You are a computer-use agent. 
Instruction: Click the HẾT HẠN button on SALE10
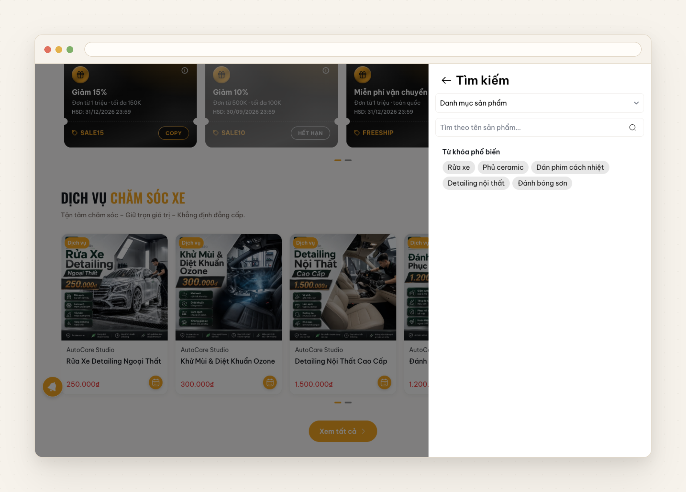coord(310,133)
